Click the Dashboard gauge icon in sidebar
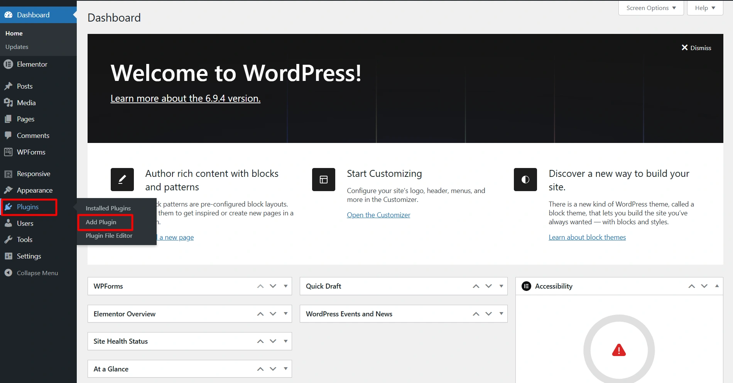 click(x=8, y=15)
